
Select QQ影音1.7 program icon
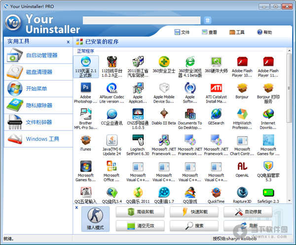point(164,195)
